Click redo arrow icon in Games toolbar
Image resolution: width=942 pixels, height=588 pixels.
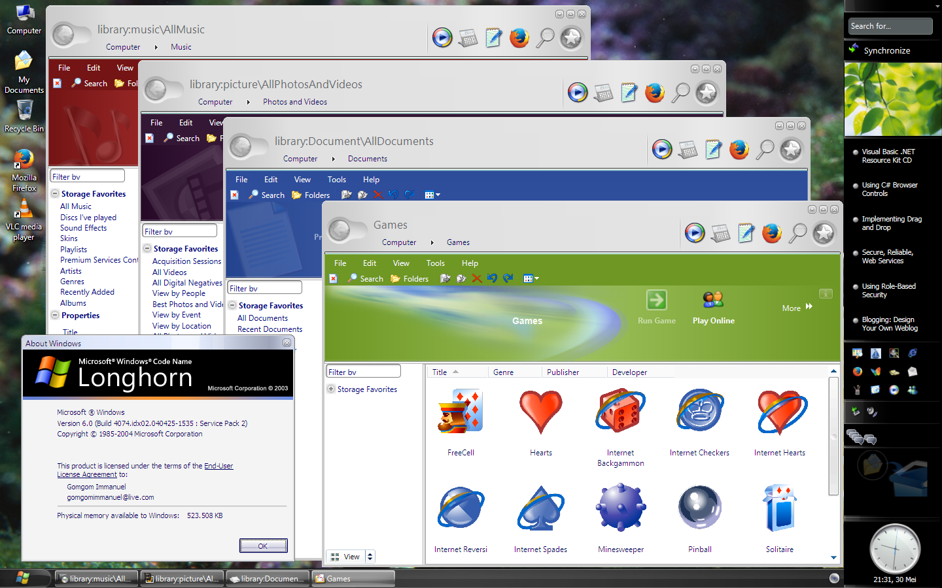point(508,278)
